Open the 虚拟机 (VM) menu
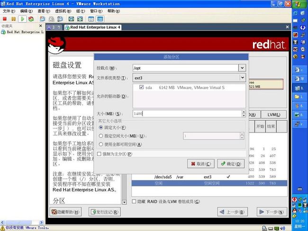The width and height of the screenshot is (308, 231). pos(63,11)
